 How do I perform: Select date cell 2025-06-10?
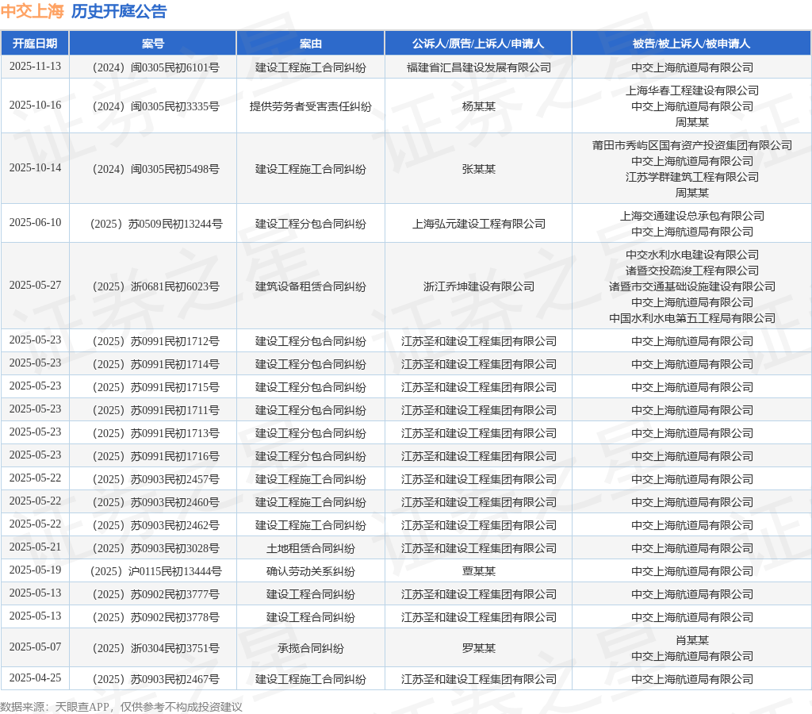tap(35, 223)
